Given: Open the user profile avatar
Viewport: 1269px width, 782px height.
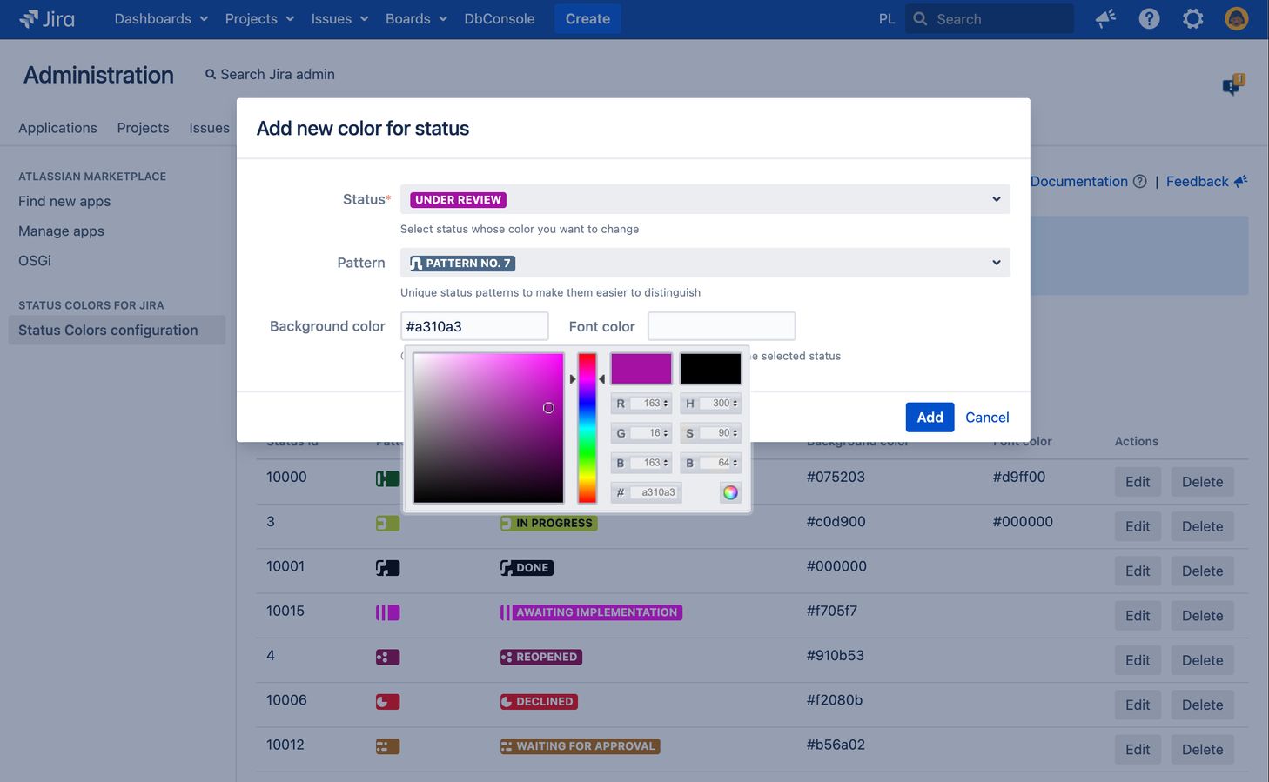Looking at the screenshot, I should tap(1236, 18).
